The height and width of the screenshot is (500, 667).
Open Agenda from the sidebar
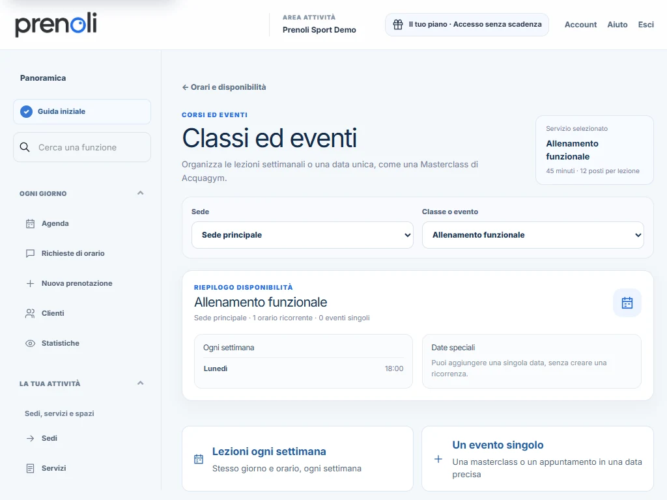click(x=55, y=224)
